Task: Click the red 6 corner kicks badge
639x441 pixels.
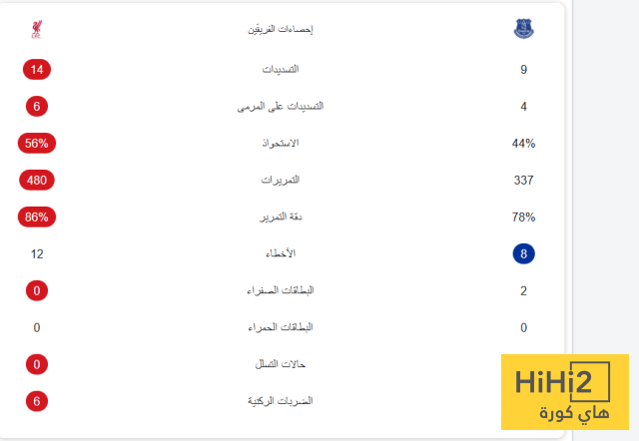Action: click(x=37, y=400)
